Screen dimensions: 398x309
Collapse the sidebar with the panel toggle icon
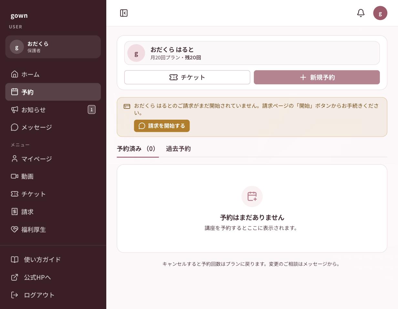click(x=124, y=13)
